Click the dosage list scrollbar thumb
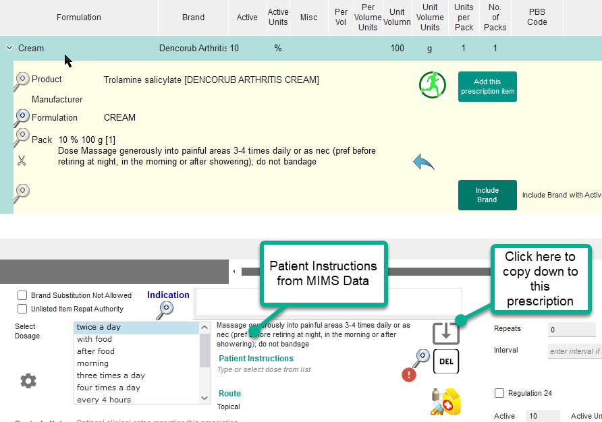Image resolution: width=602 pixels, height=422 pixels. pyautogui.click(x=204, y=351)
